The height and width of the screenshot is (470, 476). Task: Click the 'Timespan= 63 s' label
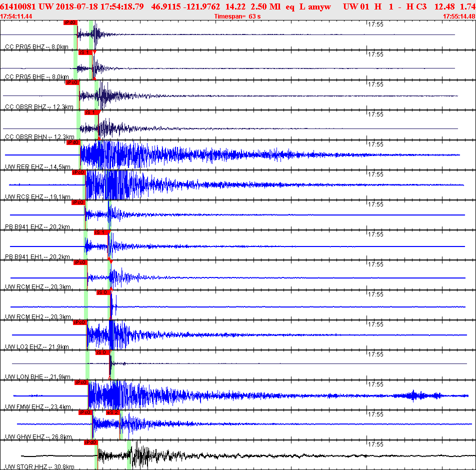tap(237, 16)
